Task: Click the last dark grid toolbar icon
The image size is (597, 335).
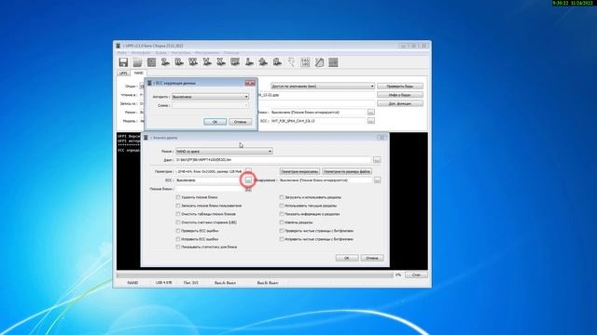Action: tap(333, 62)
